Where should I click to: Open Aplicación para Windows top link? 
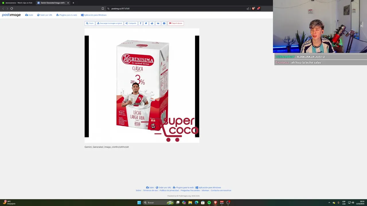point(93,15)
